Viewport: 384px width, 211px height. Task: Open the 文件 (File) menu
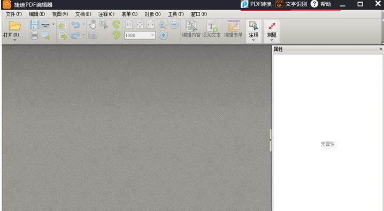coord(14,14)
